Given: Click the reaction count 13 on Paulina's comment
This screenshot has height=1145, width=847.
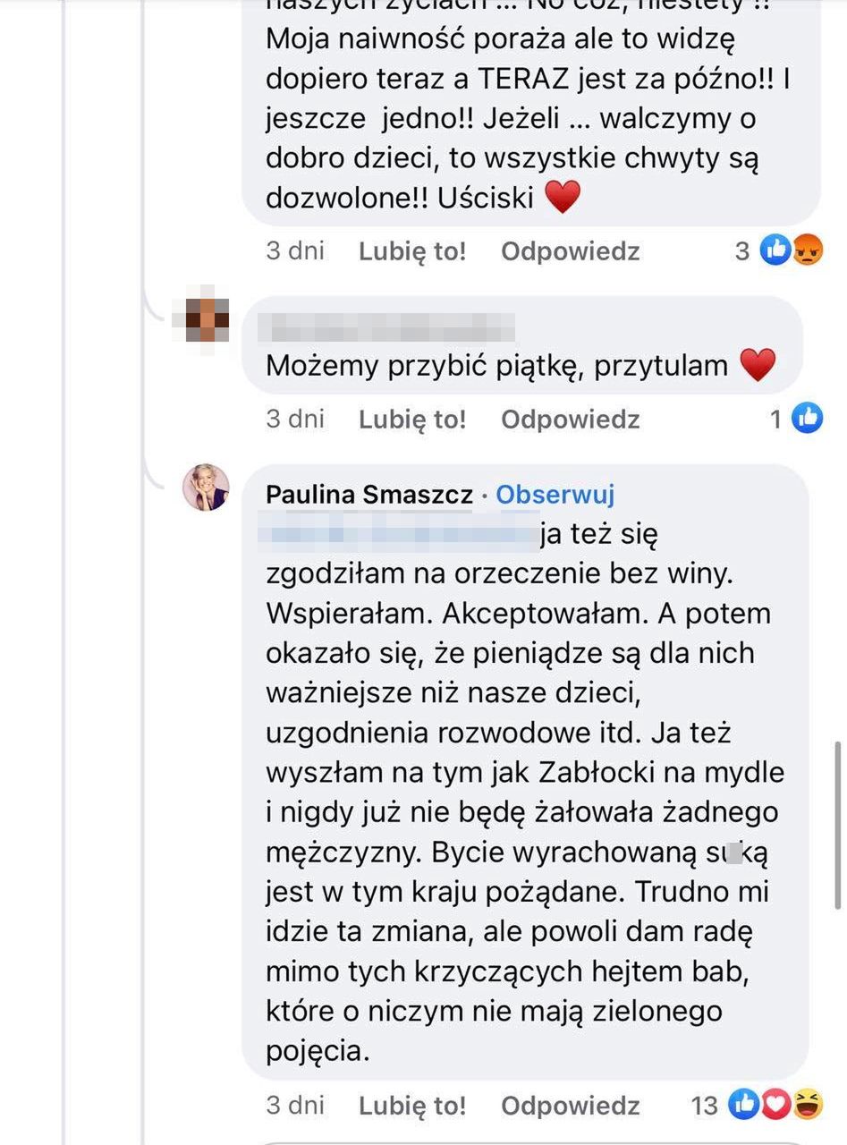Looking at the screenshot, I should (x=705, y=1106).
